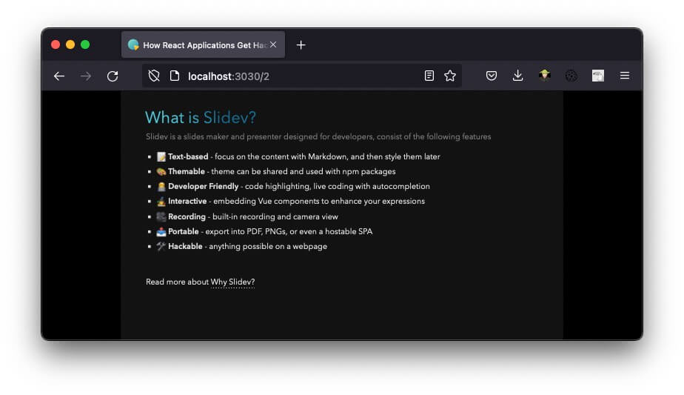Save page to Pocket icon
Screen dimensions: 684x395
[492, 76]
